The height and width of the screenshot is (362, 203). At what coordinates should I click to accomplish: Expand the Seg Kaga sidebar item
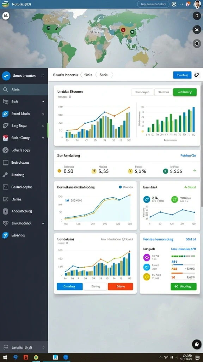click(43, 126)
